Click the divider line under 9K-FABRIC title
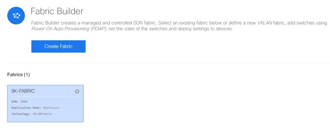 [46, 96]
